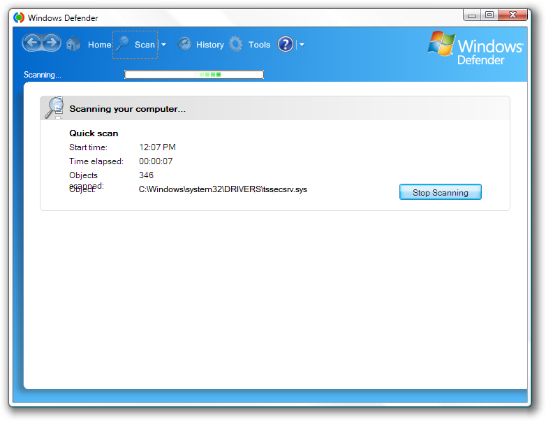Click the 346 objects scanned value

coord(146,175)
